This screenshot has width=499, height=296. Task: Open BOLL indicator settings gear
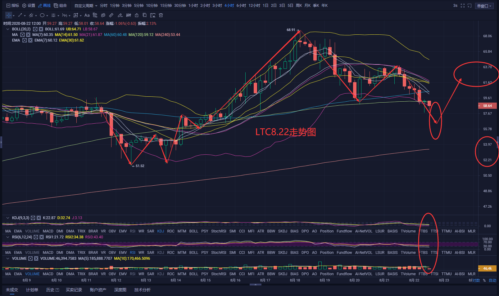(x=35, y=29)
